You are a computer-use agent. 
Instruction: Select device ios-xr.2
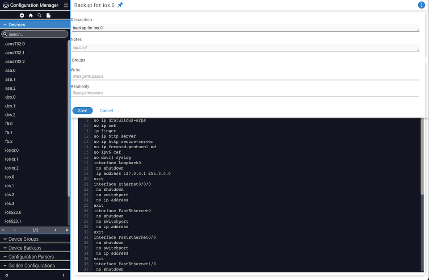12,168
